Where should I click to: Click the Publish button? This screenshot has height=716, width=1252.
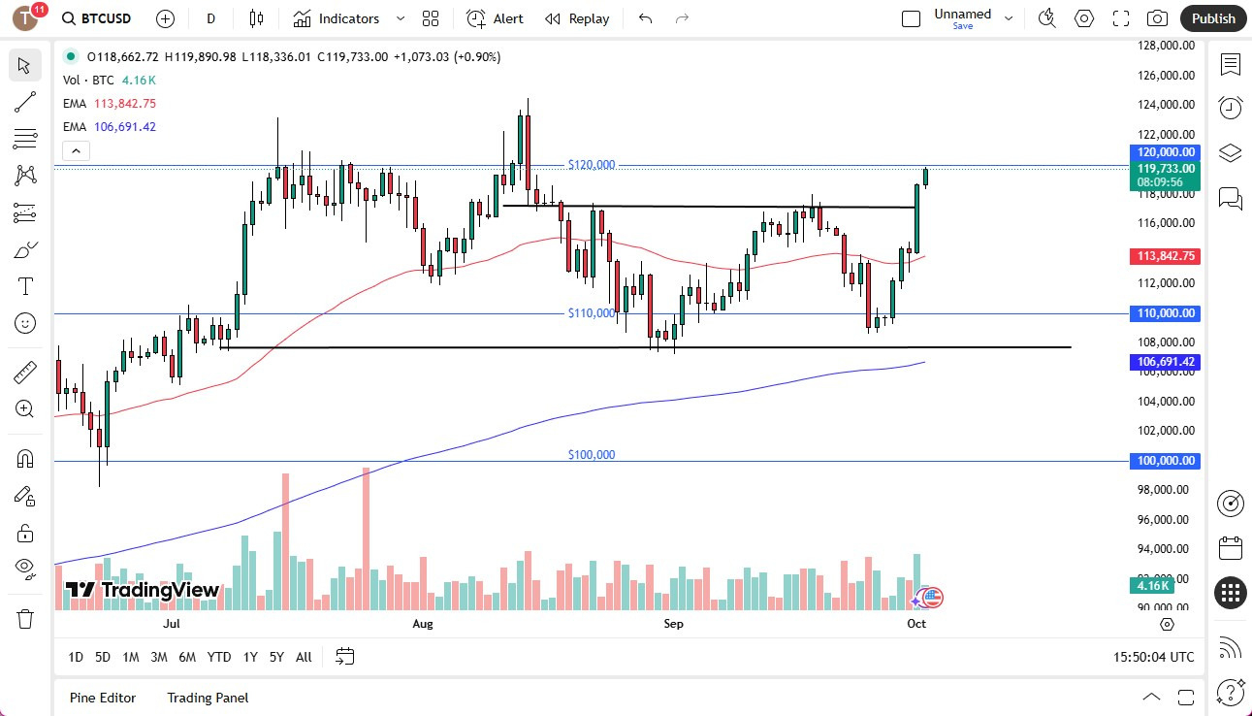pos(1212,18)
